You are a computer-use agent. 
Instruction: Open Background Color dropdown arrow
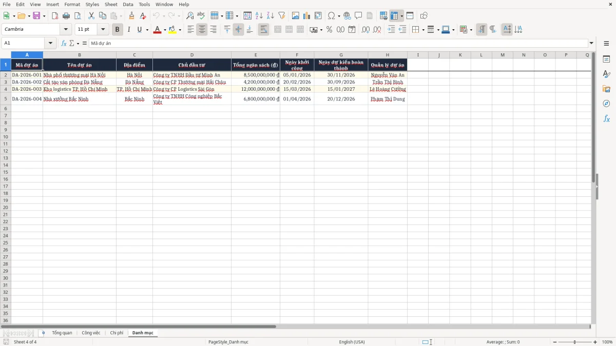pyautogui.click(x=180, y=30)
